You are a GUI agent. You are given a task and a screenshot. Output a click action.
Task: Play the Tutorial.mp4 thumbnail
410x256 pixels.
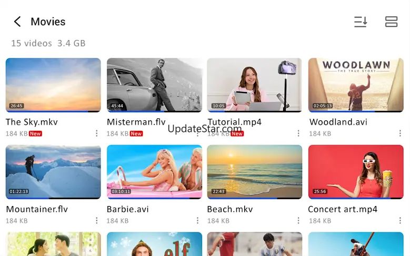click(x=254, y=85)
